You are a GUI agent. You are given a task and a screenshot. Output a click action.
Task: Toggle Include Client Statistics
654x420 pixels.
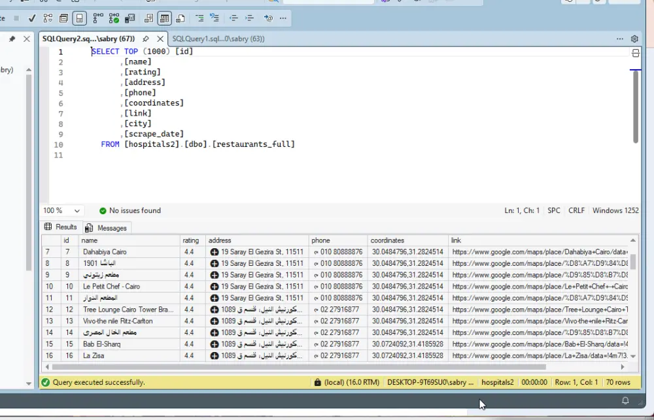click(129, 18)
